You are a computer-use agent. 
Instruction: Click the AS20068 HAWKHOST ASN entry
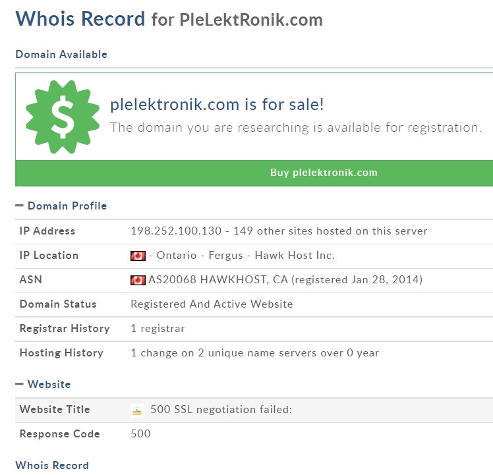tap(285, 280)
